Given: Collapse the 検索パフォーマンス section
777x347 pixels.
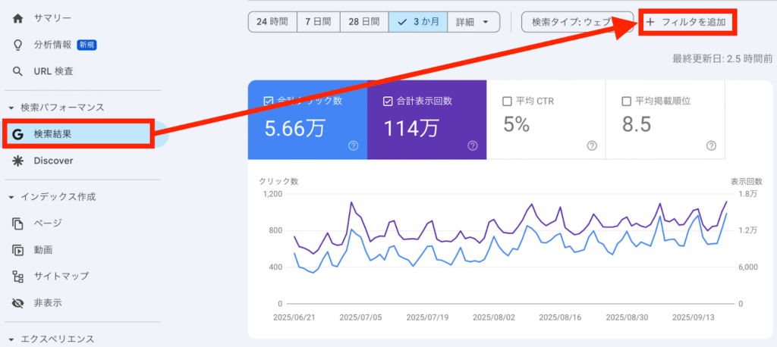Looking at the screenshot, I should click(x=11, y=108).
